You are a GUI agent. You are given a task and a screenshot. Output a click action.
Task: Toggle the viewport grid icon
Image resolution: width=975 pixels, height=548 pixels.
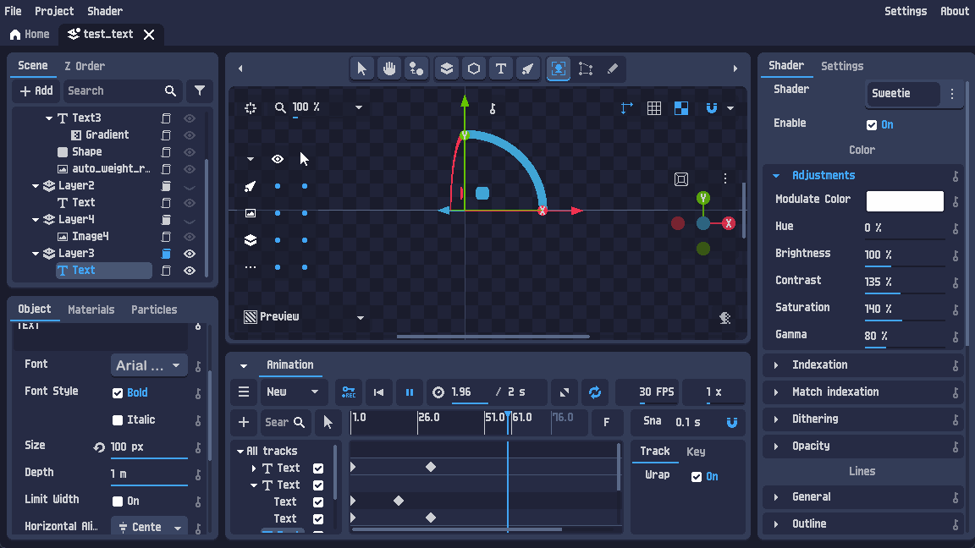pos(654,108)
